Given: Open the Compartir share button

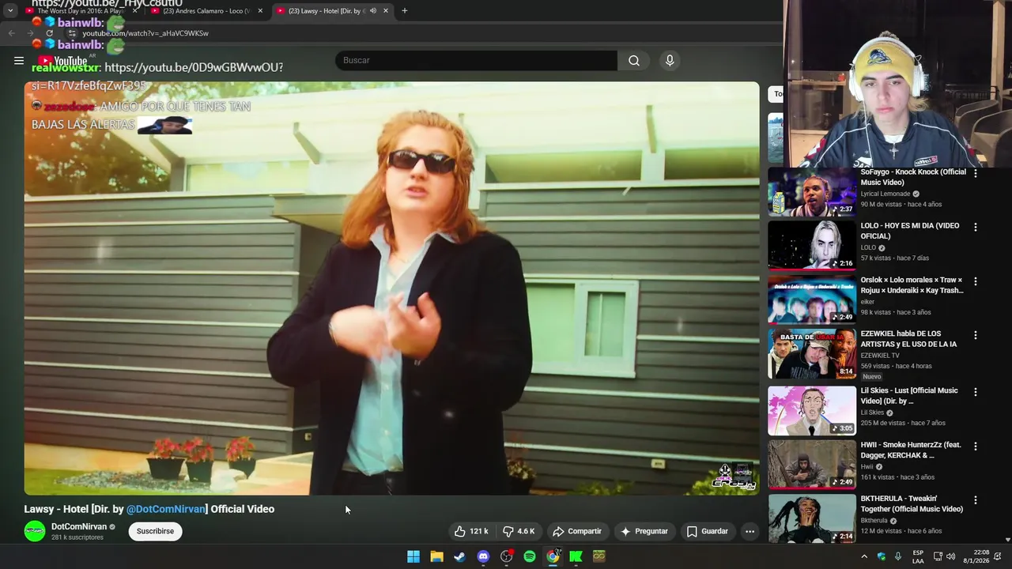Looking at the screenshot, I should click(577, 531).
